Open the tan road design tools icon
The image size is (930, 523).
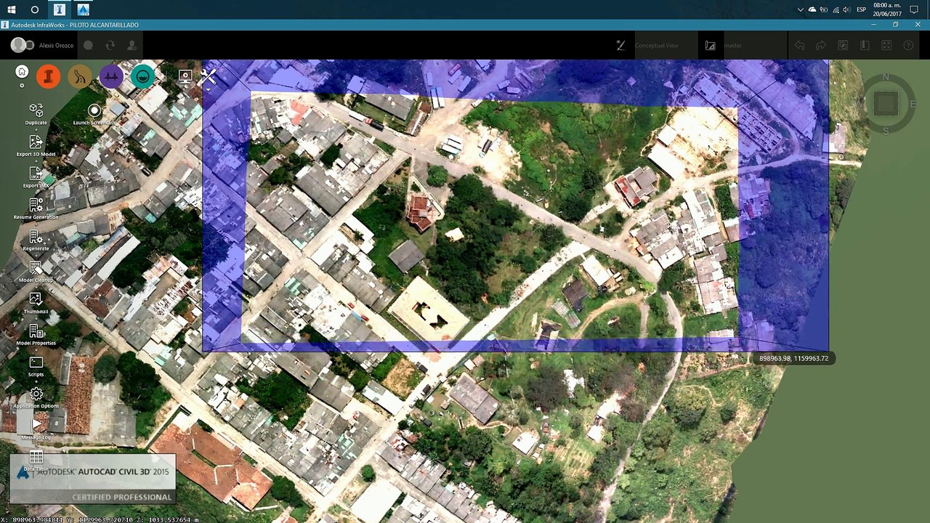80,76
